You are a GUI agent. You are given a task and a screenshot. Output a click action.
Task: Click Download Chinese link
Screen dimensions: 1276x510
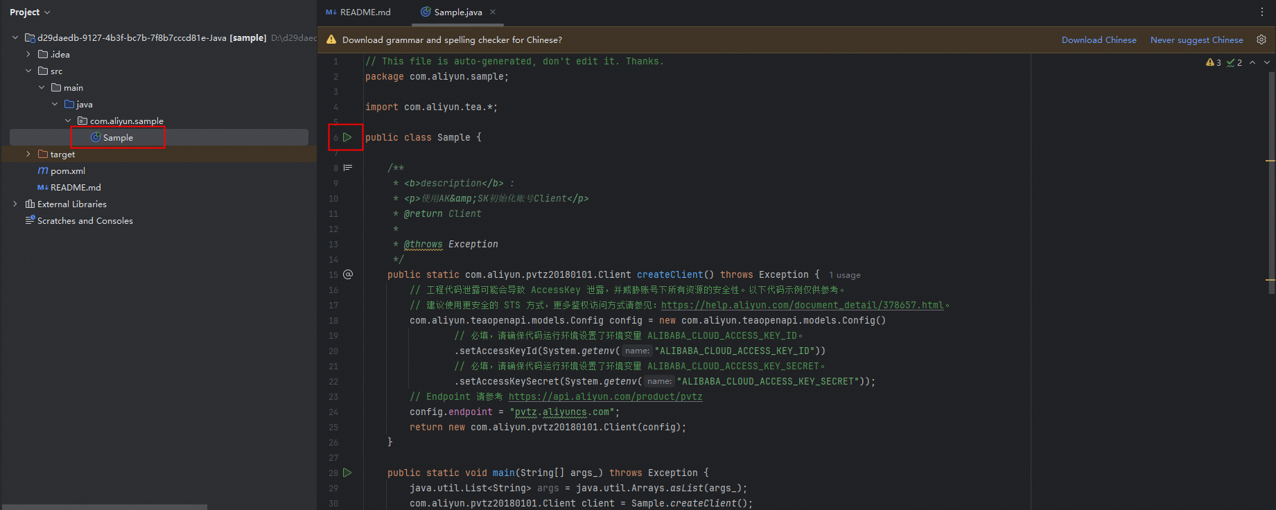coord(1099,39)
